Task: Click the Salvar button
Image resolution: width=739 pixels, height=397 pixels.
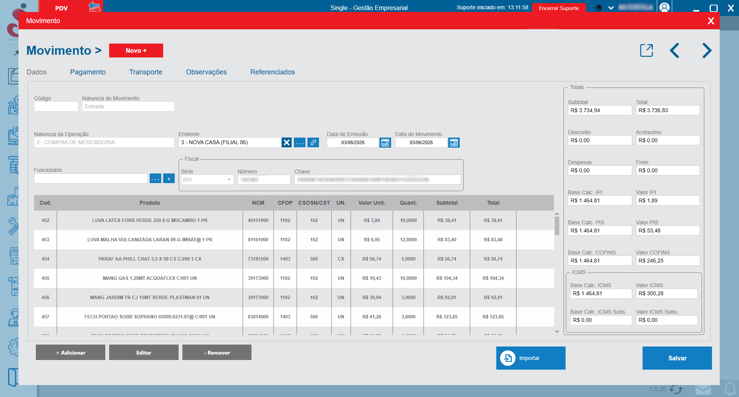Action: (x=677, y=358)
